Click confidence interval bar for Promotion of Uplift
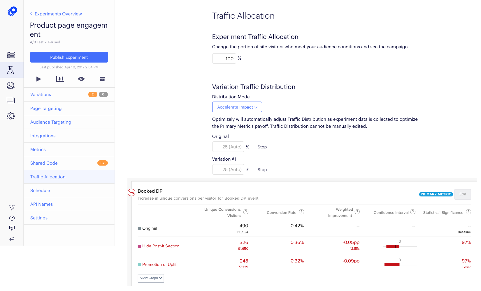481x291 pixels. tap(392, 265)
